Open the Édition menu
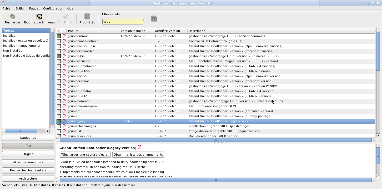 [21, 8]
